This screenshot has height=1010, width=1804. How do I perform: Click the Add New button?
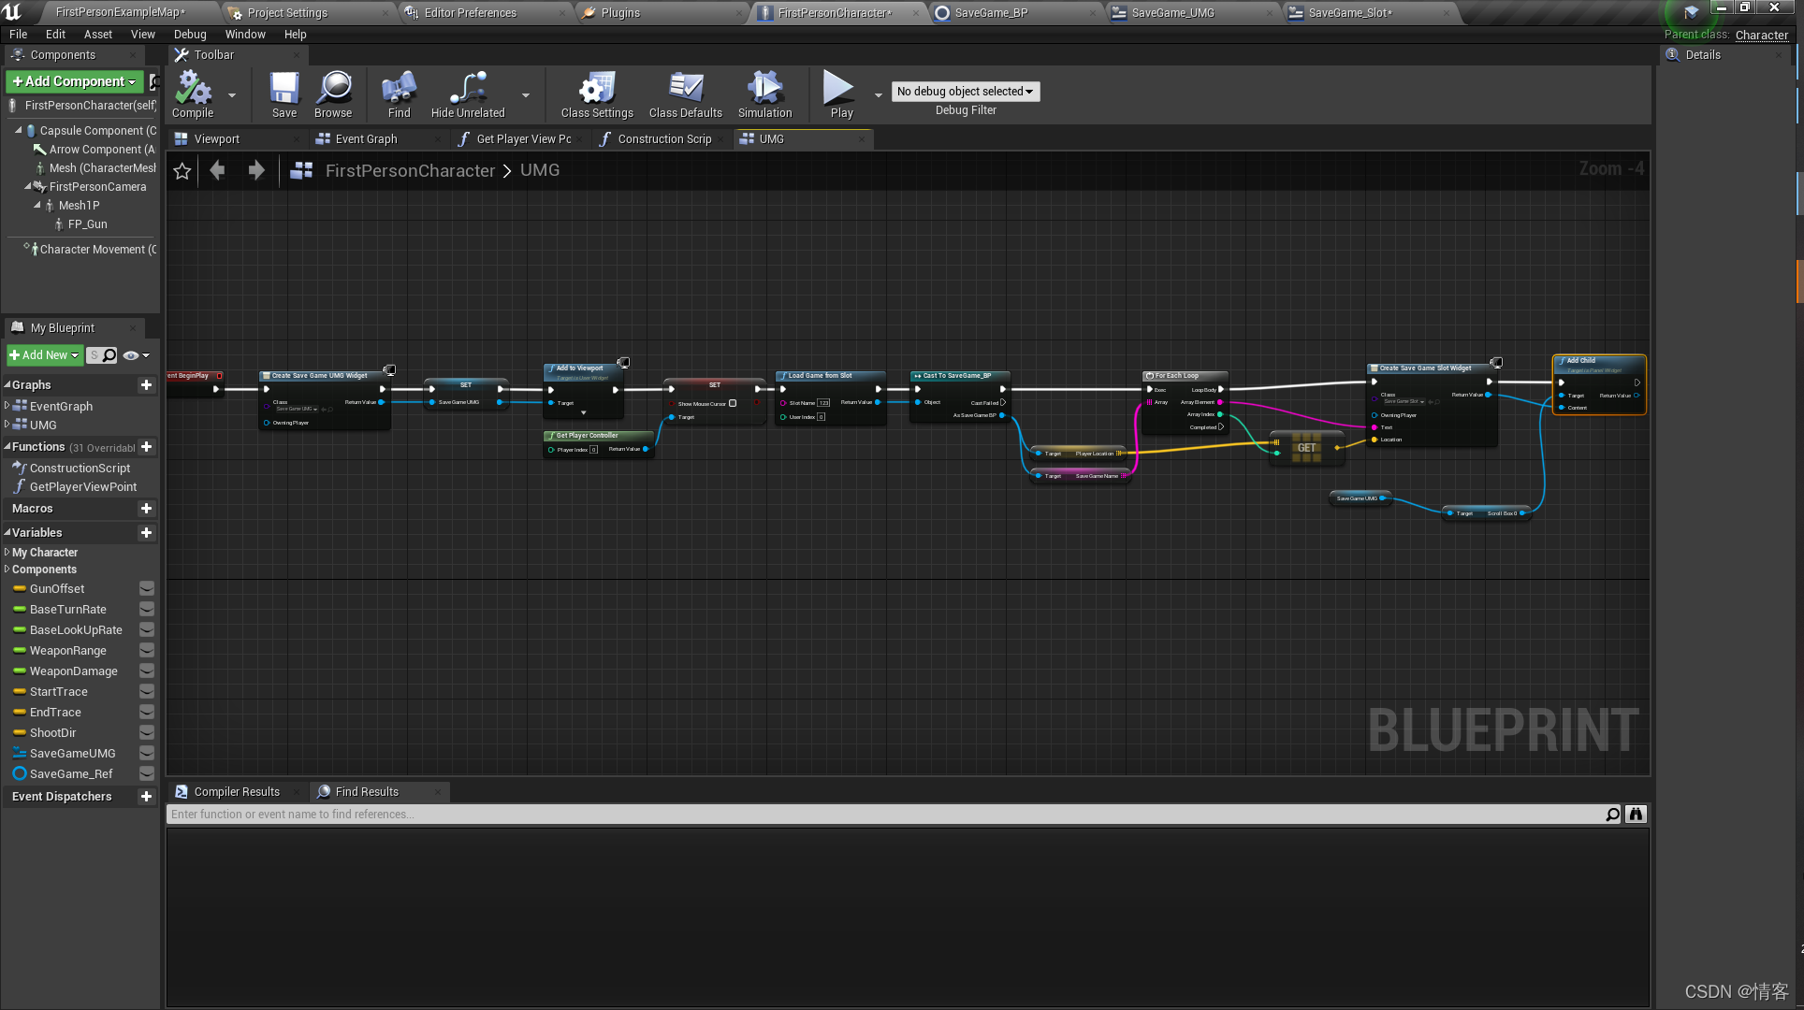(44, 355)
